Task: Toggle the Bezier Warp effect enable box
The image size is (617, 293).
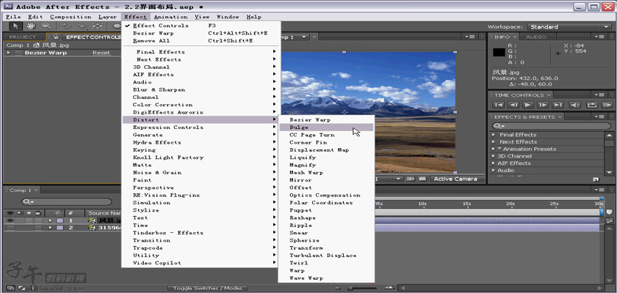Action: (18, 53)
